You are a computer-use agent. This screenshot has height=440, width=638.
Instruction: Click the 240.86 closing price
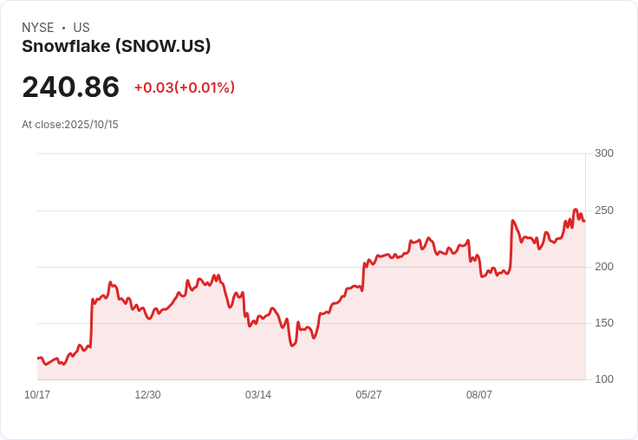[x=71, y=87]
